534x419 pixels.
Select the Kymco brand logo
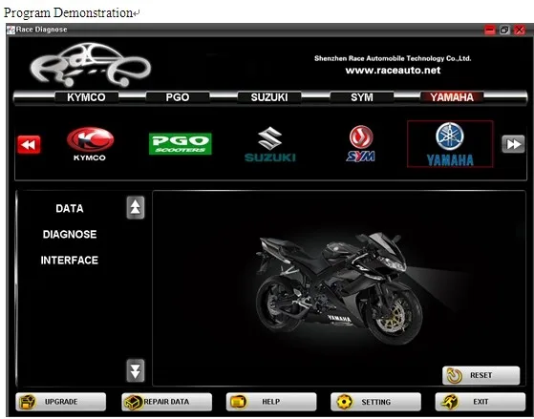point(90,143)
